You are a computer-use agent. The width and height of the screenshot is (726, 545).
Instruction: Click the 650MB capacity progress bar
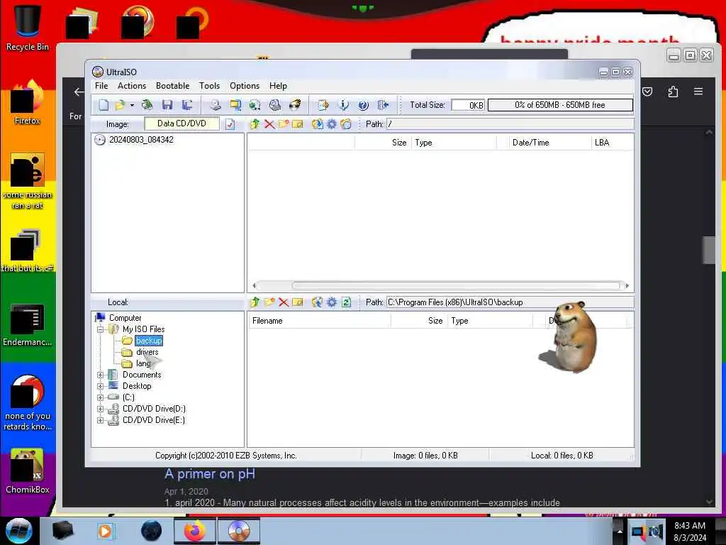(x=560, y=105)
